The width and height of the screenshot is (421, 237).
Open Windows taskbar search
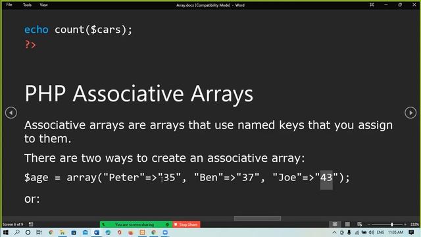click(17, 232)
